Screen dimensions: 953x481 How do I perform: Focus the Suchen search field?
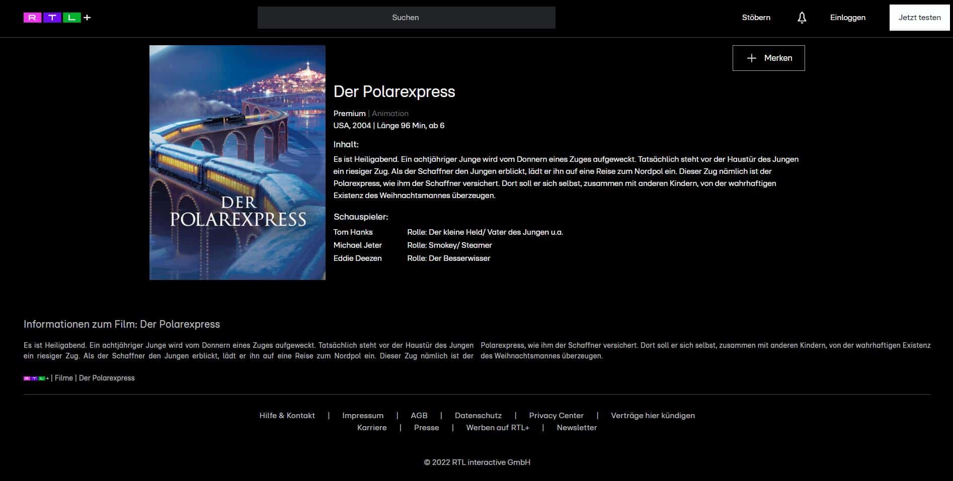coord(406,18)
